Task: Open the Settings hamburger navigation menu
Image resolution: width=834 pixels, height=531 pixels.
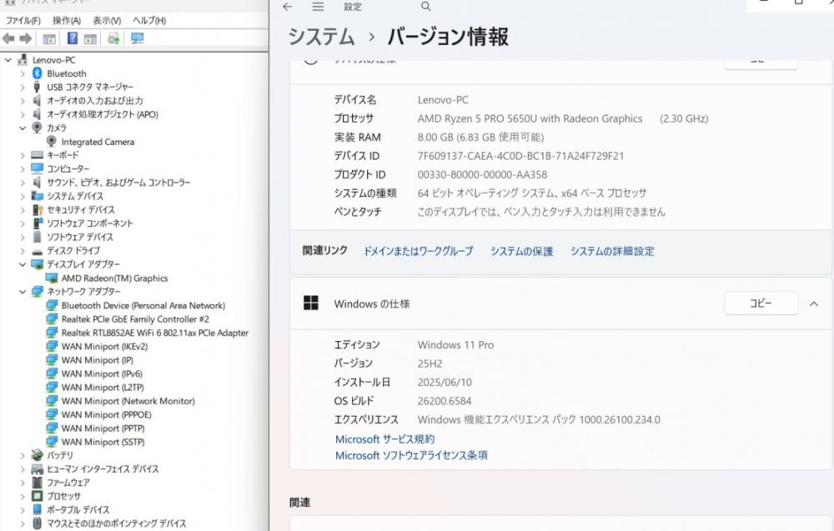Action: pos(318,7)
